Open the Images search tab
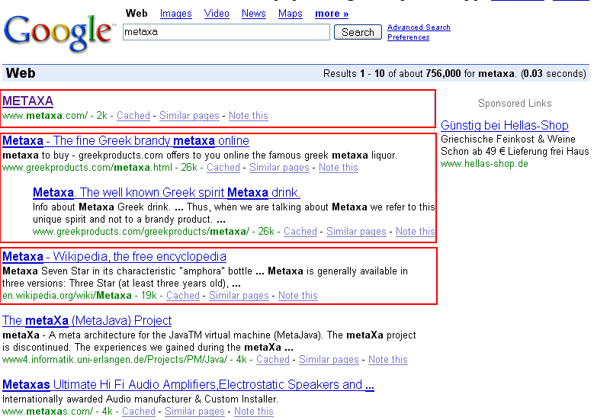Viewport: 594px width, 420px height. [176, 14]
